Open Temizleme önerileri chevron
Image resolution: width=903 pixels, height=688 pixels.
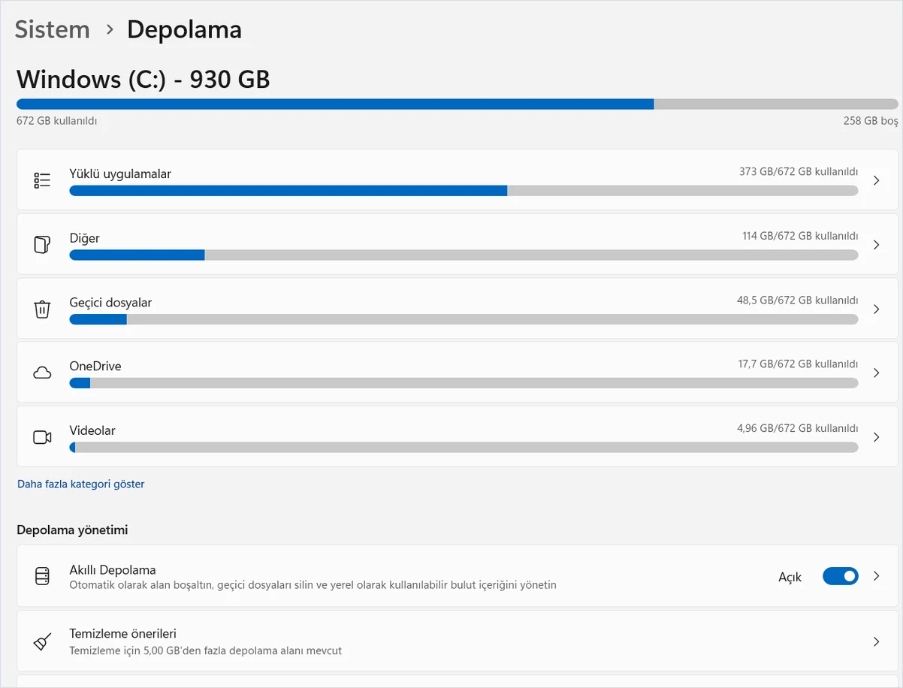click(876, 641)
